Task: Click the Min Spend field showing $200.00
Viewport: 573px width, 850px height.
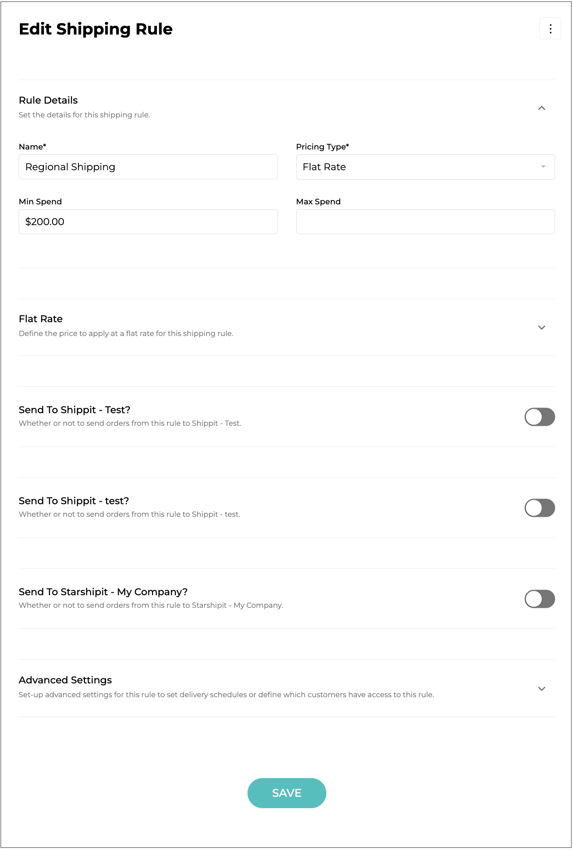Action: click(x=148, y=222)
